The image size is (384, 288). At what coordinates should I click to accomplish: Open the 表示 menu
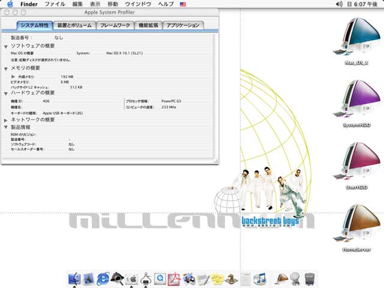[x=95, y=4]
